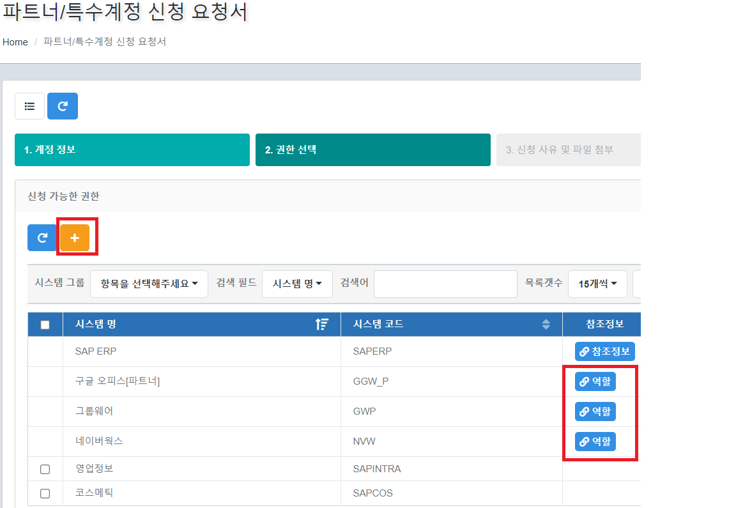The height and width of the screenshot is (508, 736).
Task: Open 시스템 그룹 dropdown 항목을 선택해주세요
Action: [x=149, y=284]
